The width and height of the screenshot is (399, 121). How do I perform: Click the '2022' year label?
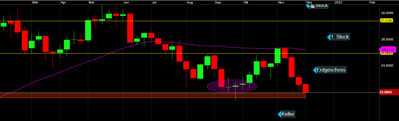(x=338, y=2)
